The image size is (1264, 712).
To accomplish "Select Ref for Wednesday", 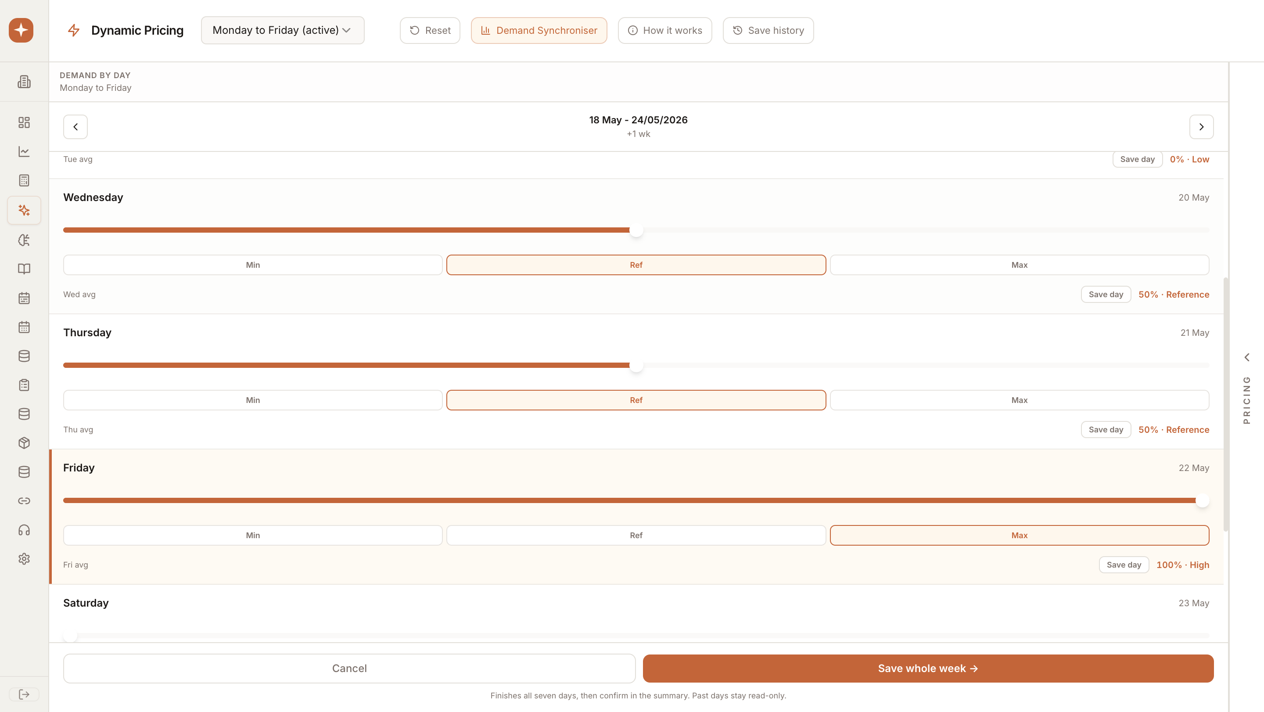I will pyautogui.click(x=636, y=265).
